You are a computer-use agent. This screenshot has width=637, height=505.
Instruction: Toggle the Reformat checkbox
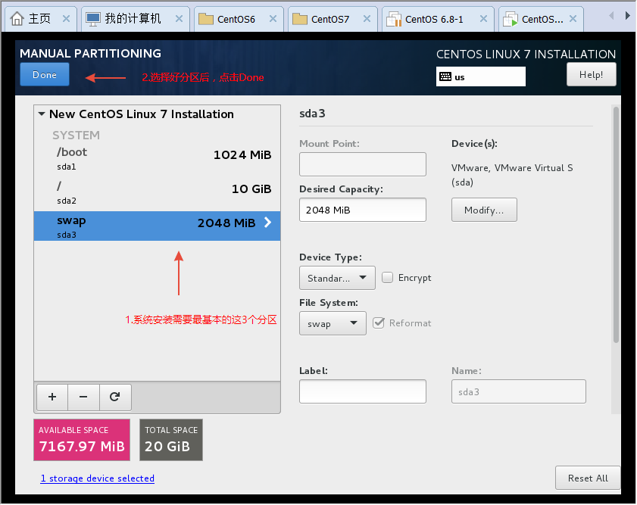click(379, 323)
